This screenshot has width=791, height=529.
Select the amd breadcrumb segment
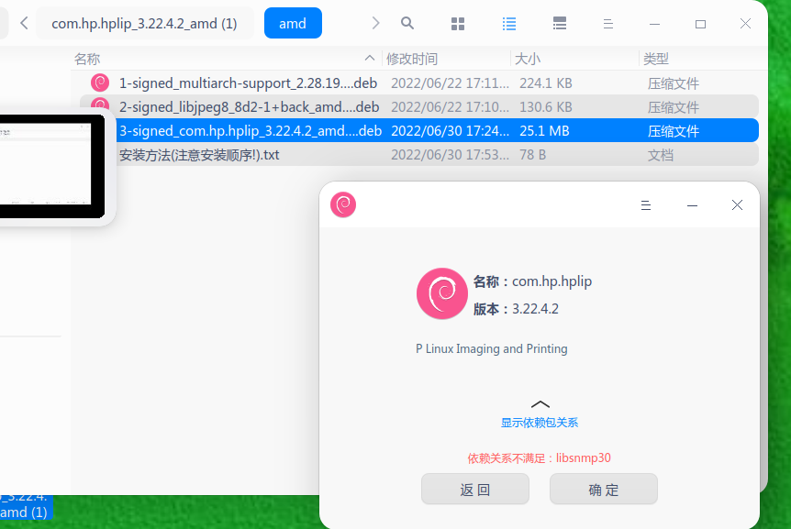293,23
